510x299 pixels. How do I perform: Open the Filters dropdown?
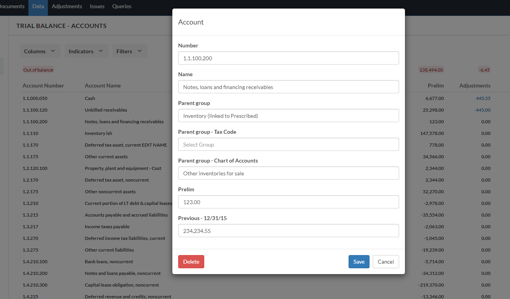point(130,51)
